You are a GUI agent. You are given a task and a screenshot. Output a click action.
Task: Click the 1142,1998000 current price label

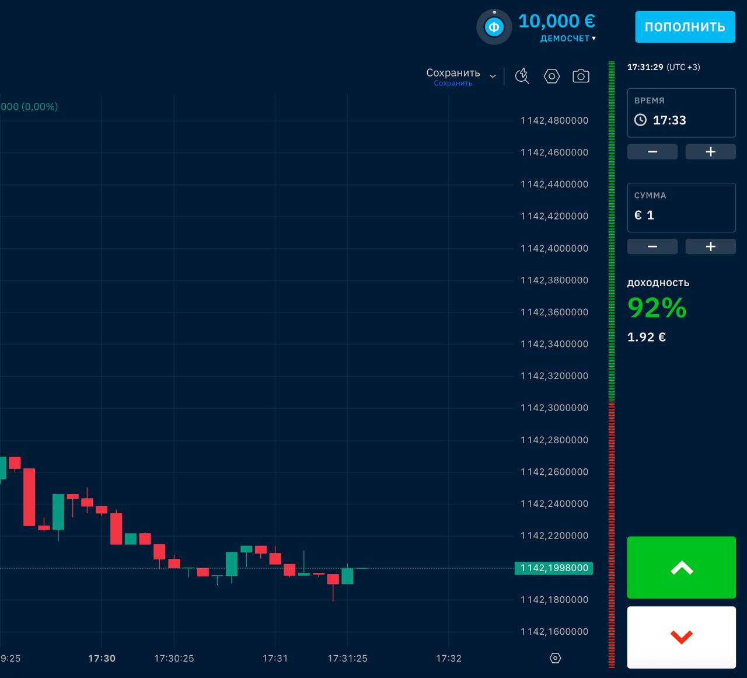tap(553, 568)
